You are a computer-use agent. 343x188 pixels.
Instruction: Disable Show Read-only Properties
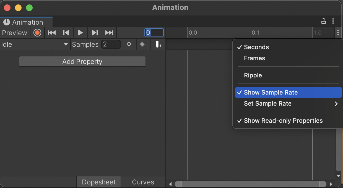click(283, 121)
